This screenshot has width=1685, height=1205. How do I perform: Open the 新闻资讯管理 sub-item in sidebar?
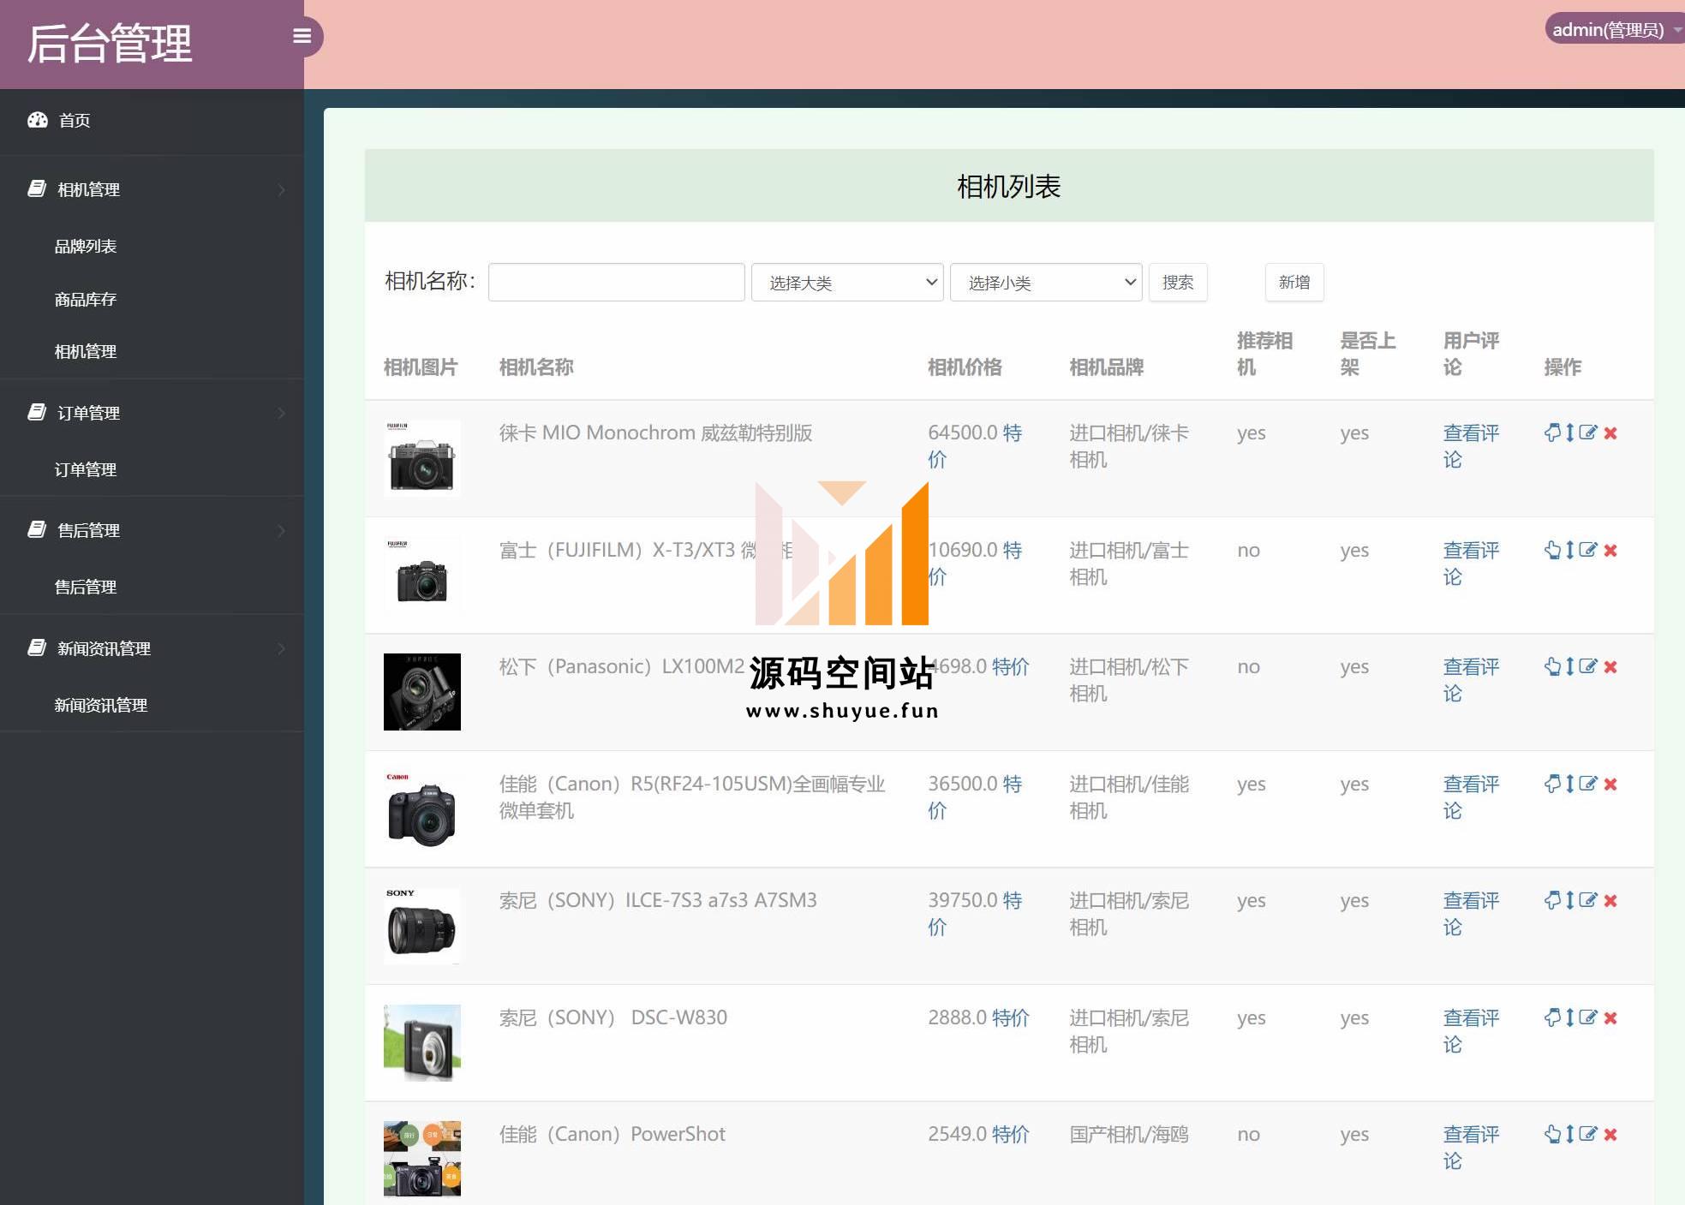click(101, 706)
